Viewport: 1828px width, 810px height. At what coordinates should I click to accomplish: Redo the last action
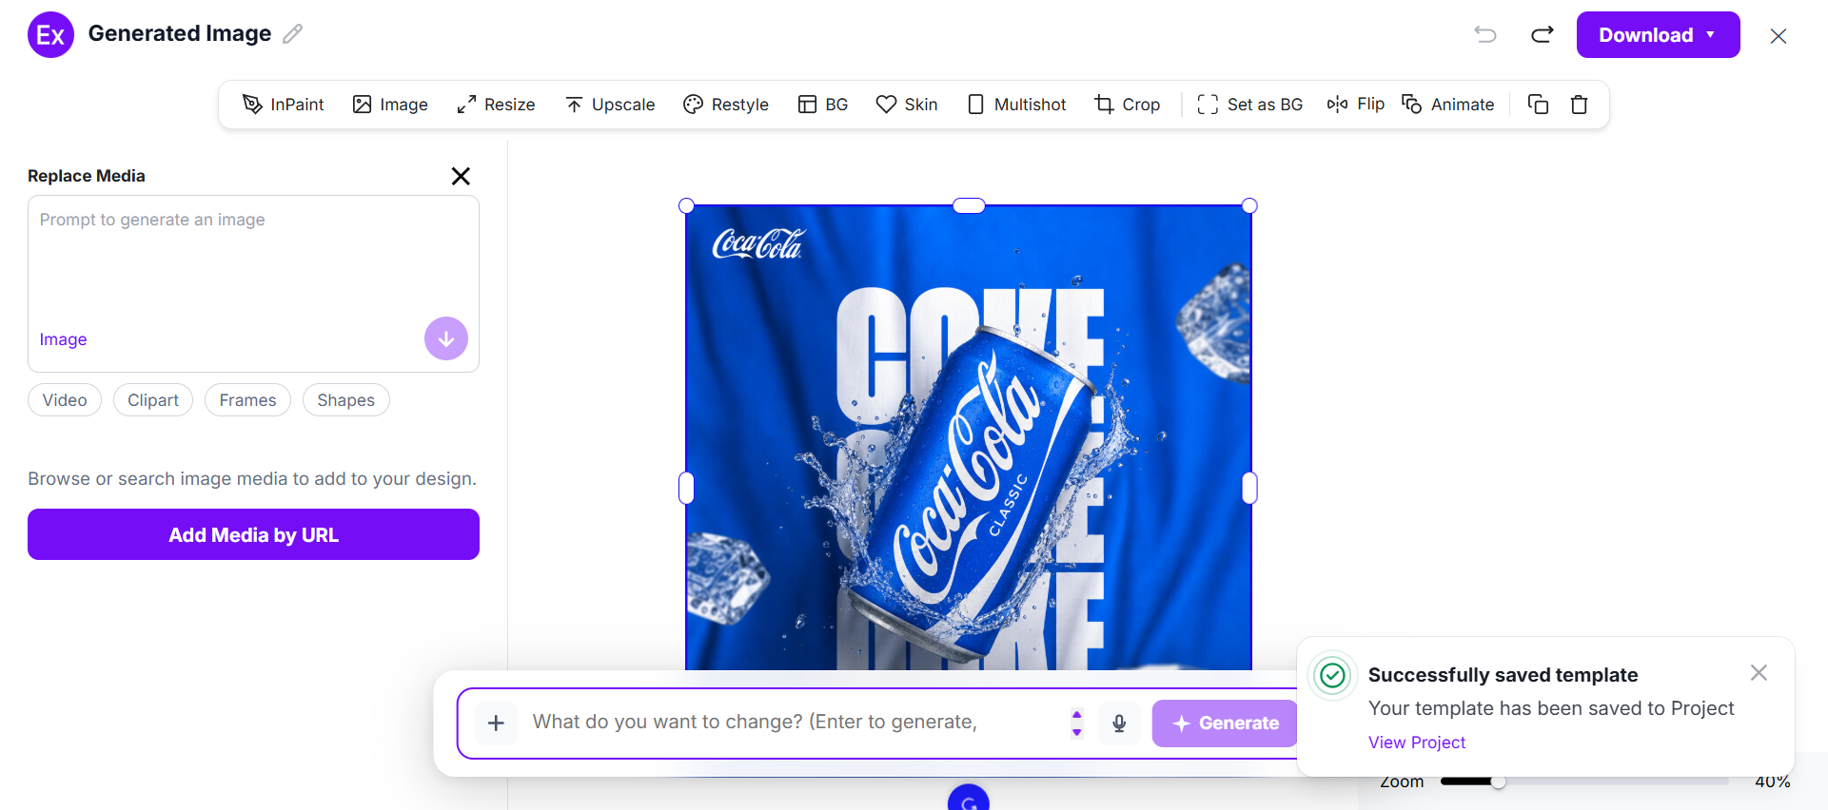coord(1543,35)
